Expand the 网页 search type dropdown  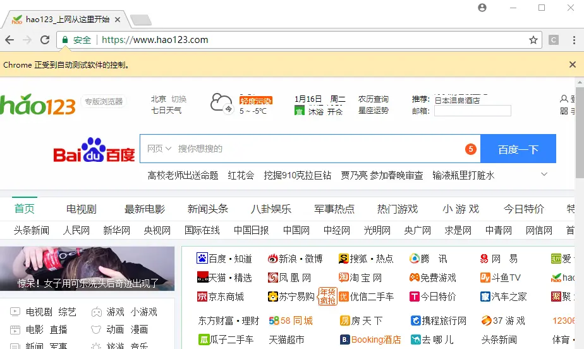coord(159,149)
